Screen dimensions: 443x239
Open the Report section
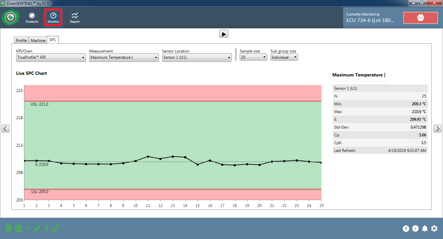pyautogui.click(x=75, y=17)
